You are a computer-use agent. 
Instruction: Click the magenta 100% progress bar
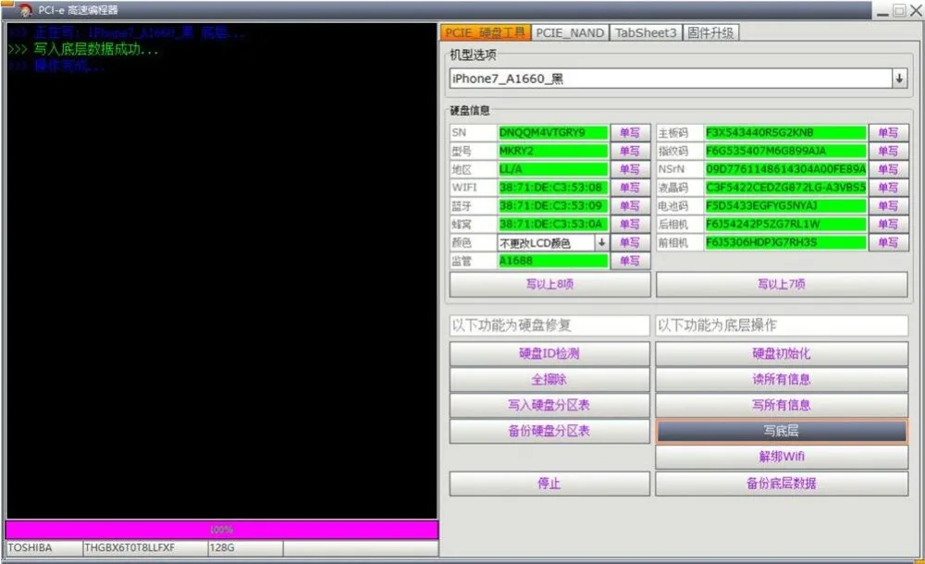(x=222, y=530)
